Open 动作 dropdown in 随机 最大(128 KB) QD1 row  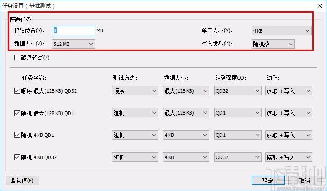289,113
